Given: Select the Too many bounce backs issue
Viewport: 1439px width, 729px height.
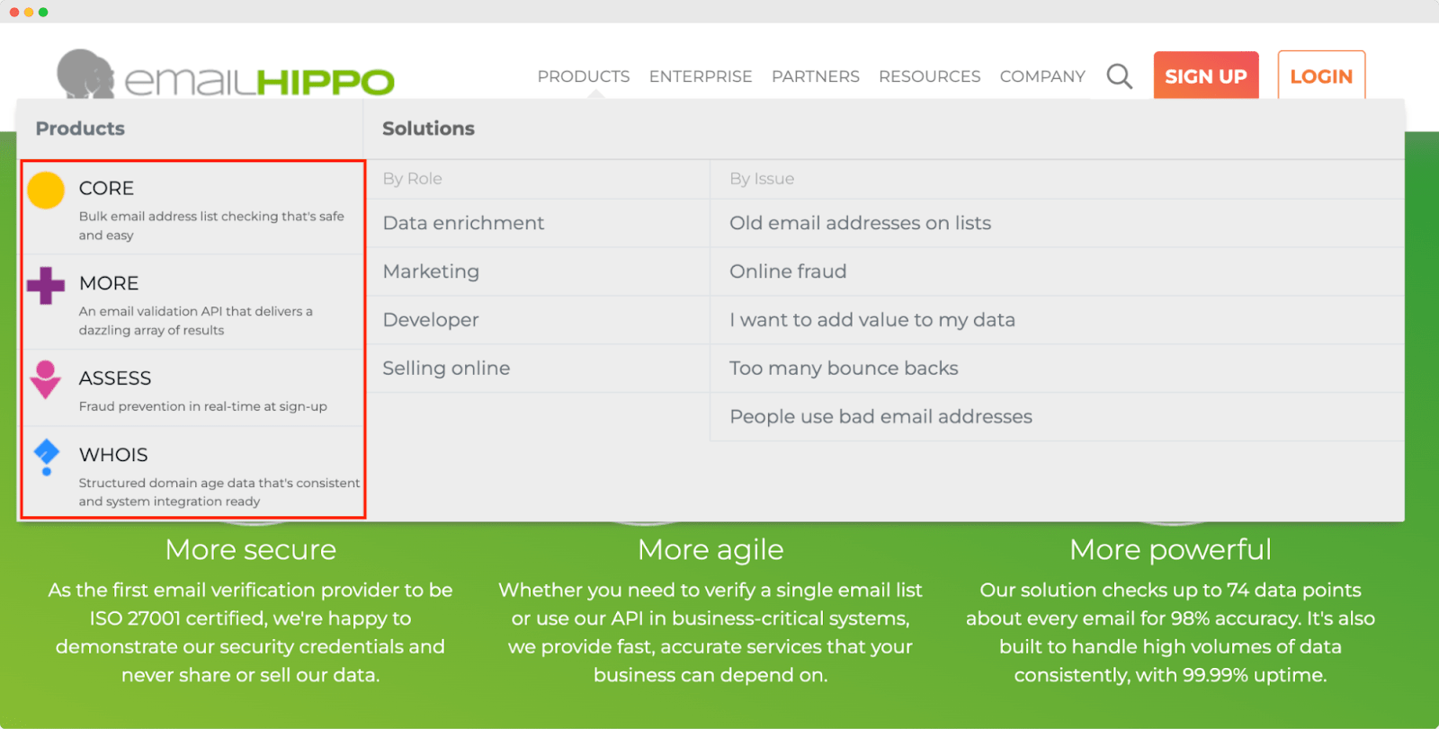Looking at the screenshot, I should pyautogui.click(x=844, y=369).
